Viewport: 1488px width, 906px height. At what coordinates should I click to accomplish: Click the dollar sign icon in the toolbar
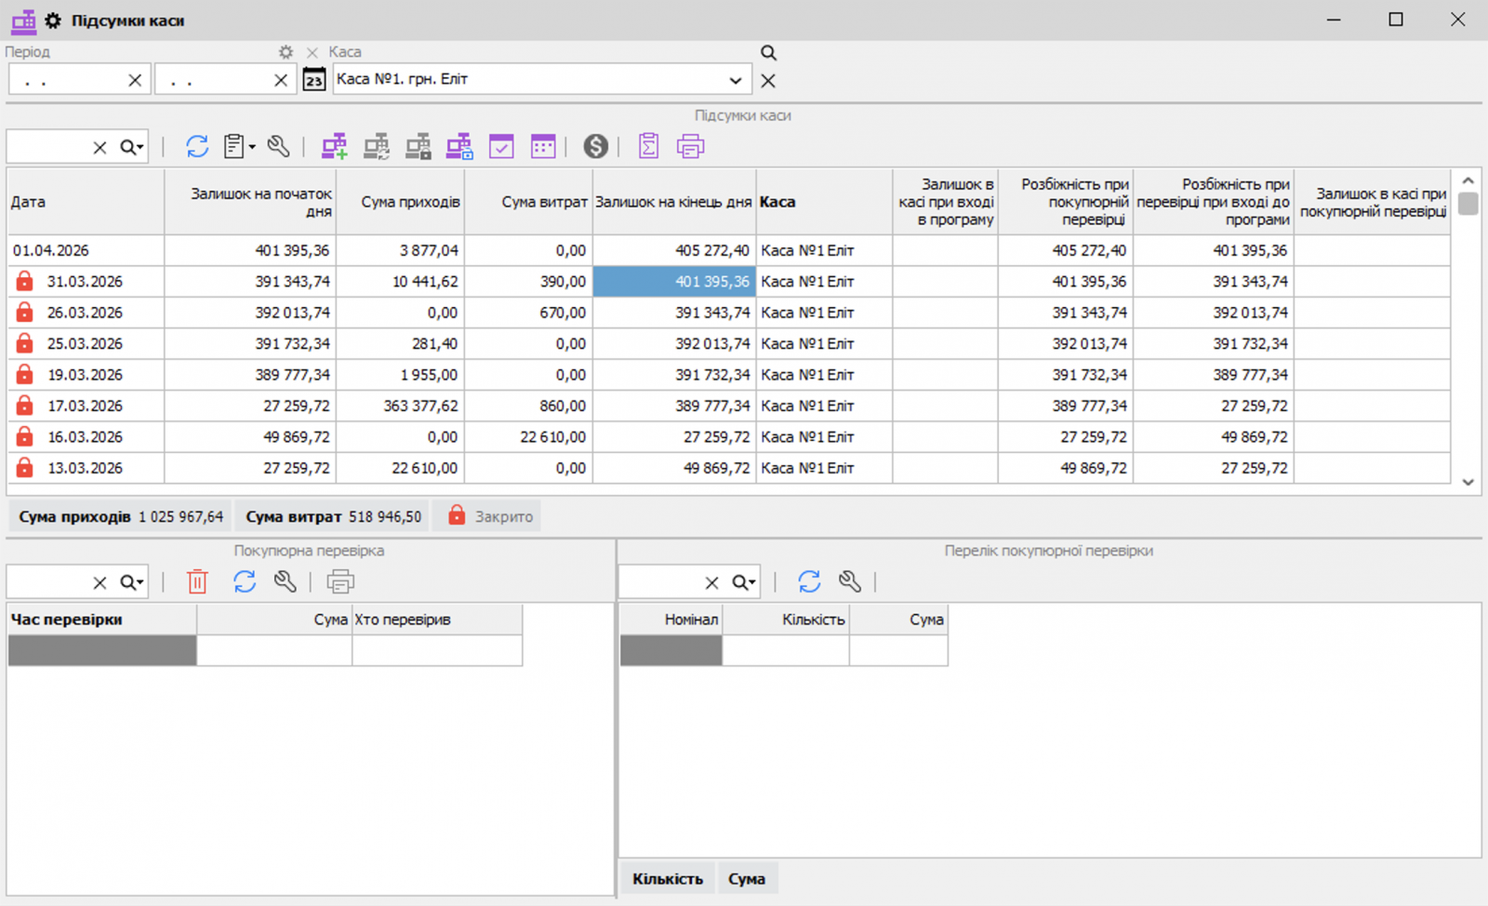click(595, 147)
